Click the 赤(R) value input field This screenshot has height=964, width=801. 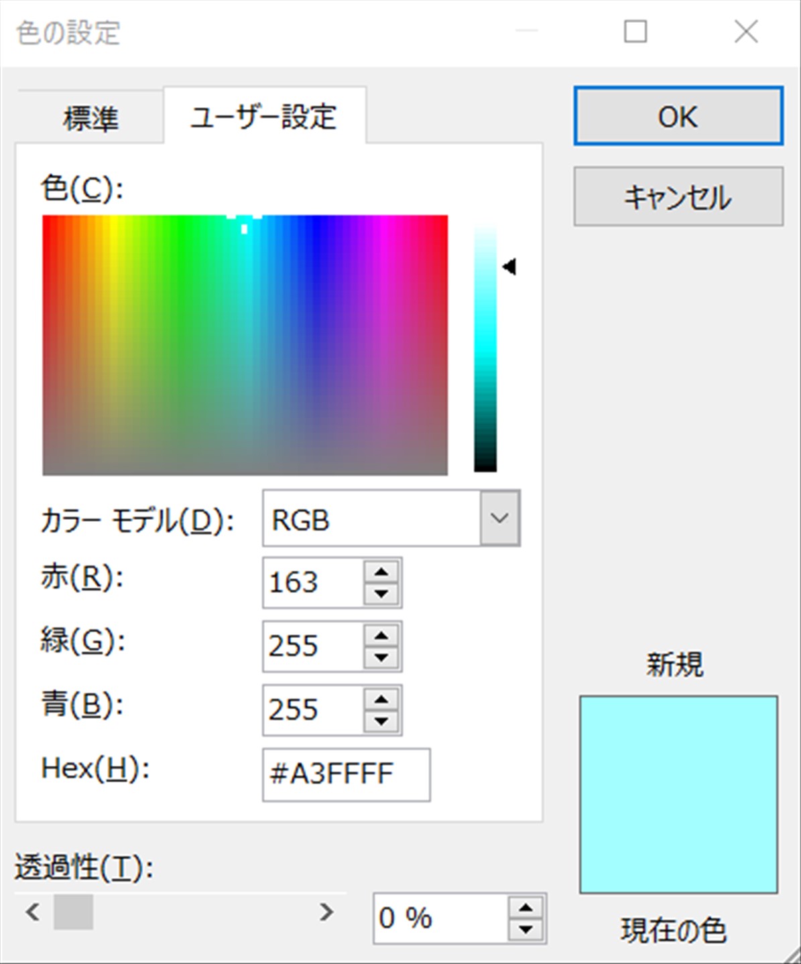tap(312, 582)
